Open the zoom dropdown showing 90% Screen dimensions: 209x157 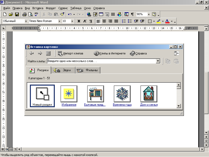coord(149,14)
